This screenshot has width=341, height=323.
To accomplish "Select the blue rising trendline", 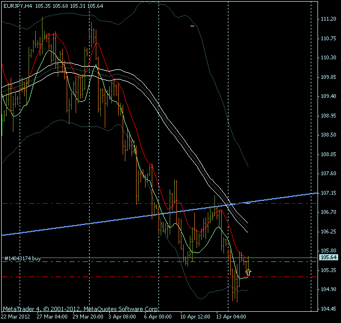I will 160,214.
